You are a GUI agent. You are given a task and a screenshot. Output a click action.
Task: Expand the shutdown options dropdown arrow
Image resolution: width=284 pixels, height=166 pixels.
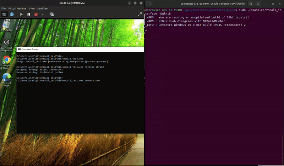(x=43, y=14)
